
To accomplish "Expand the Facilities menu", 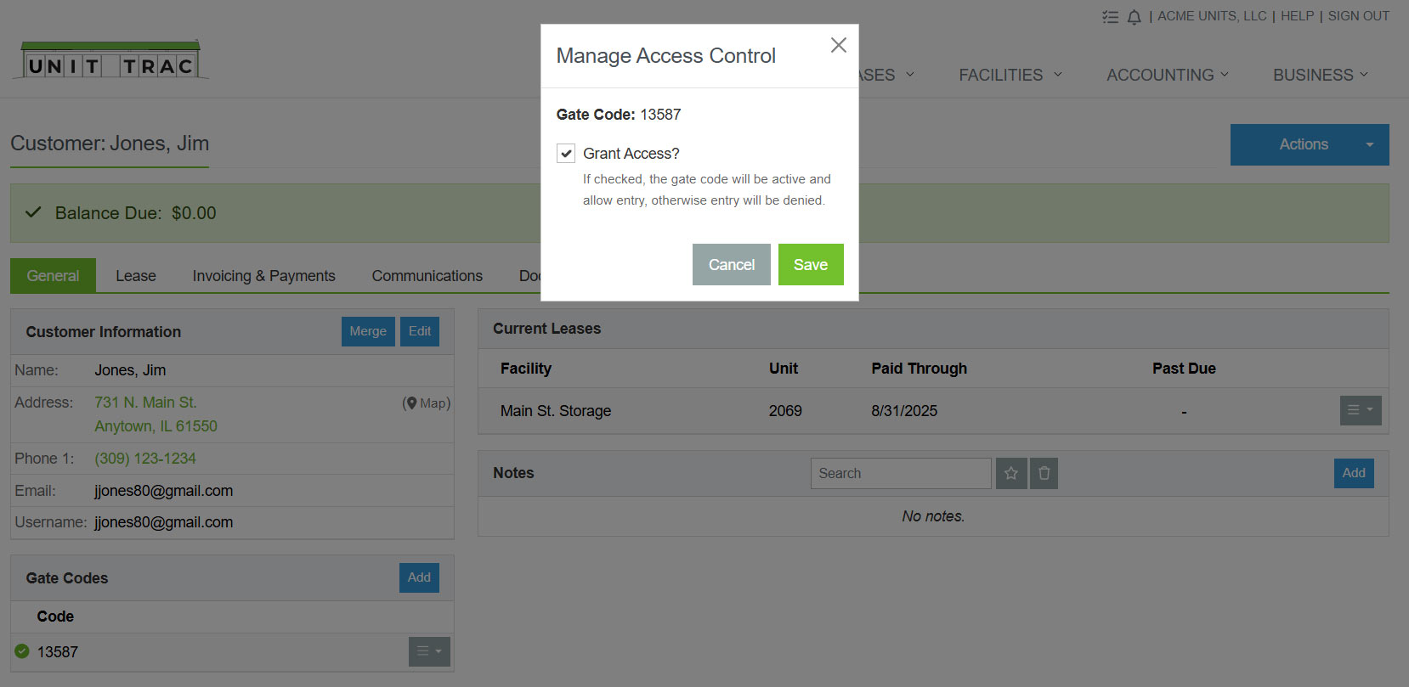I will (1010, 75).
